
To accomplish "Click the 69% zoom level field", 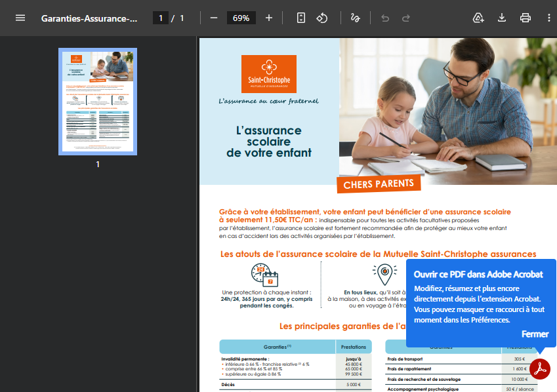I will pyautogui.click(x=241, y=18).
